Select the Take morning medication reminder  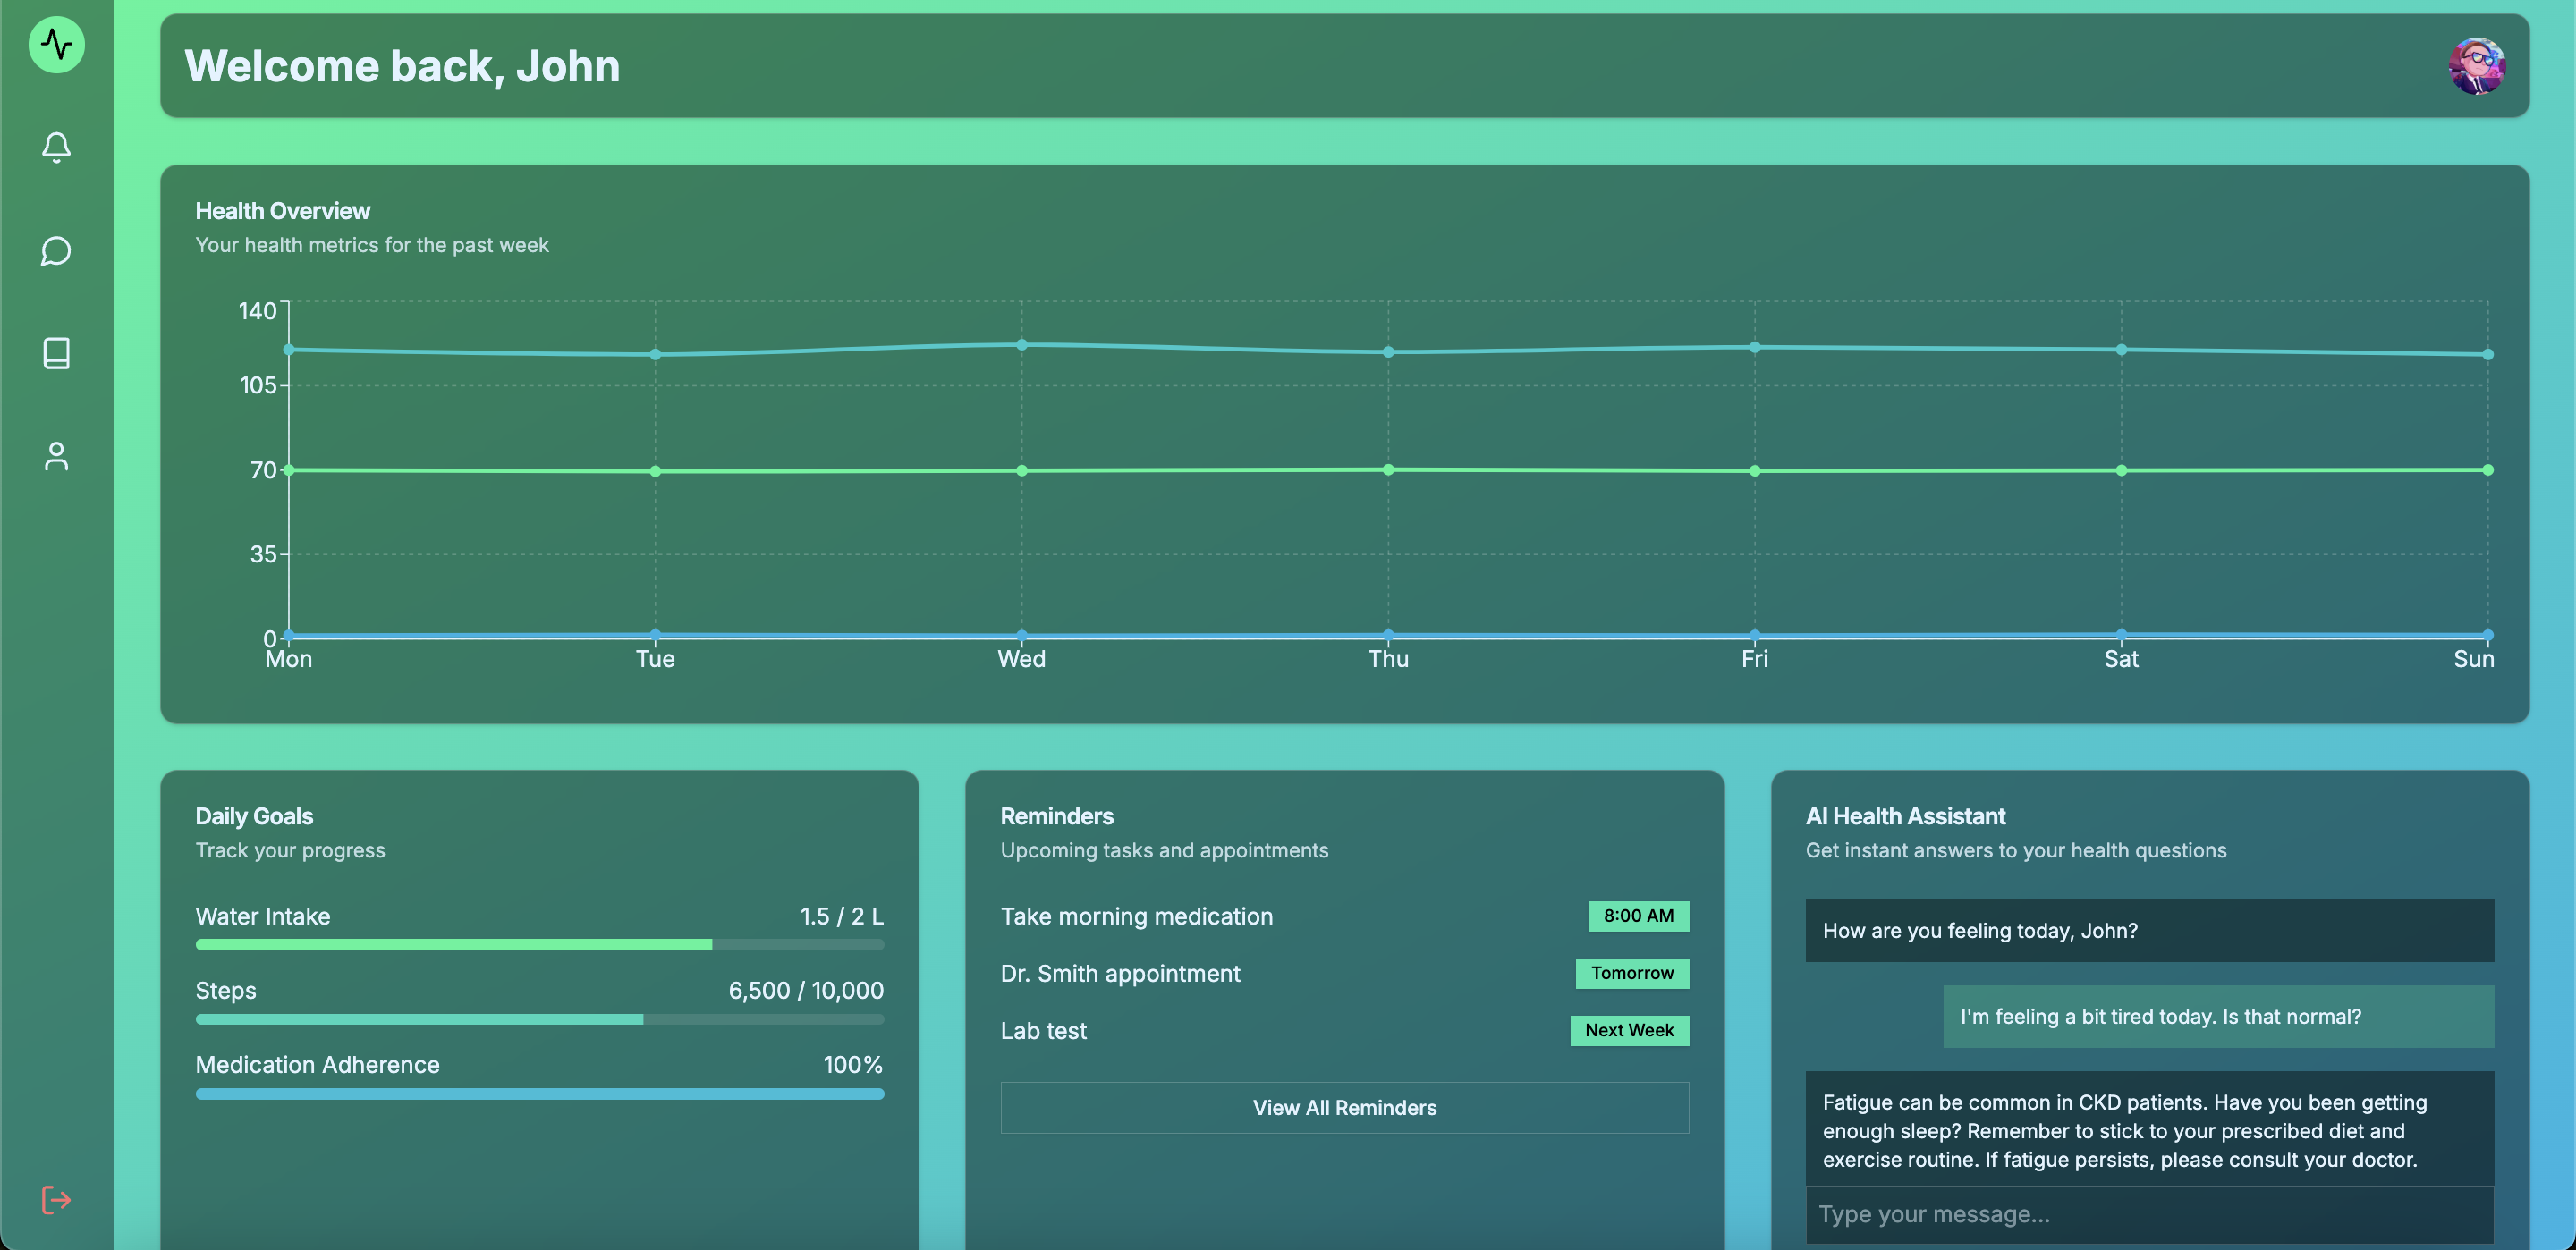tap(1137, 916)
